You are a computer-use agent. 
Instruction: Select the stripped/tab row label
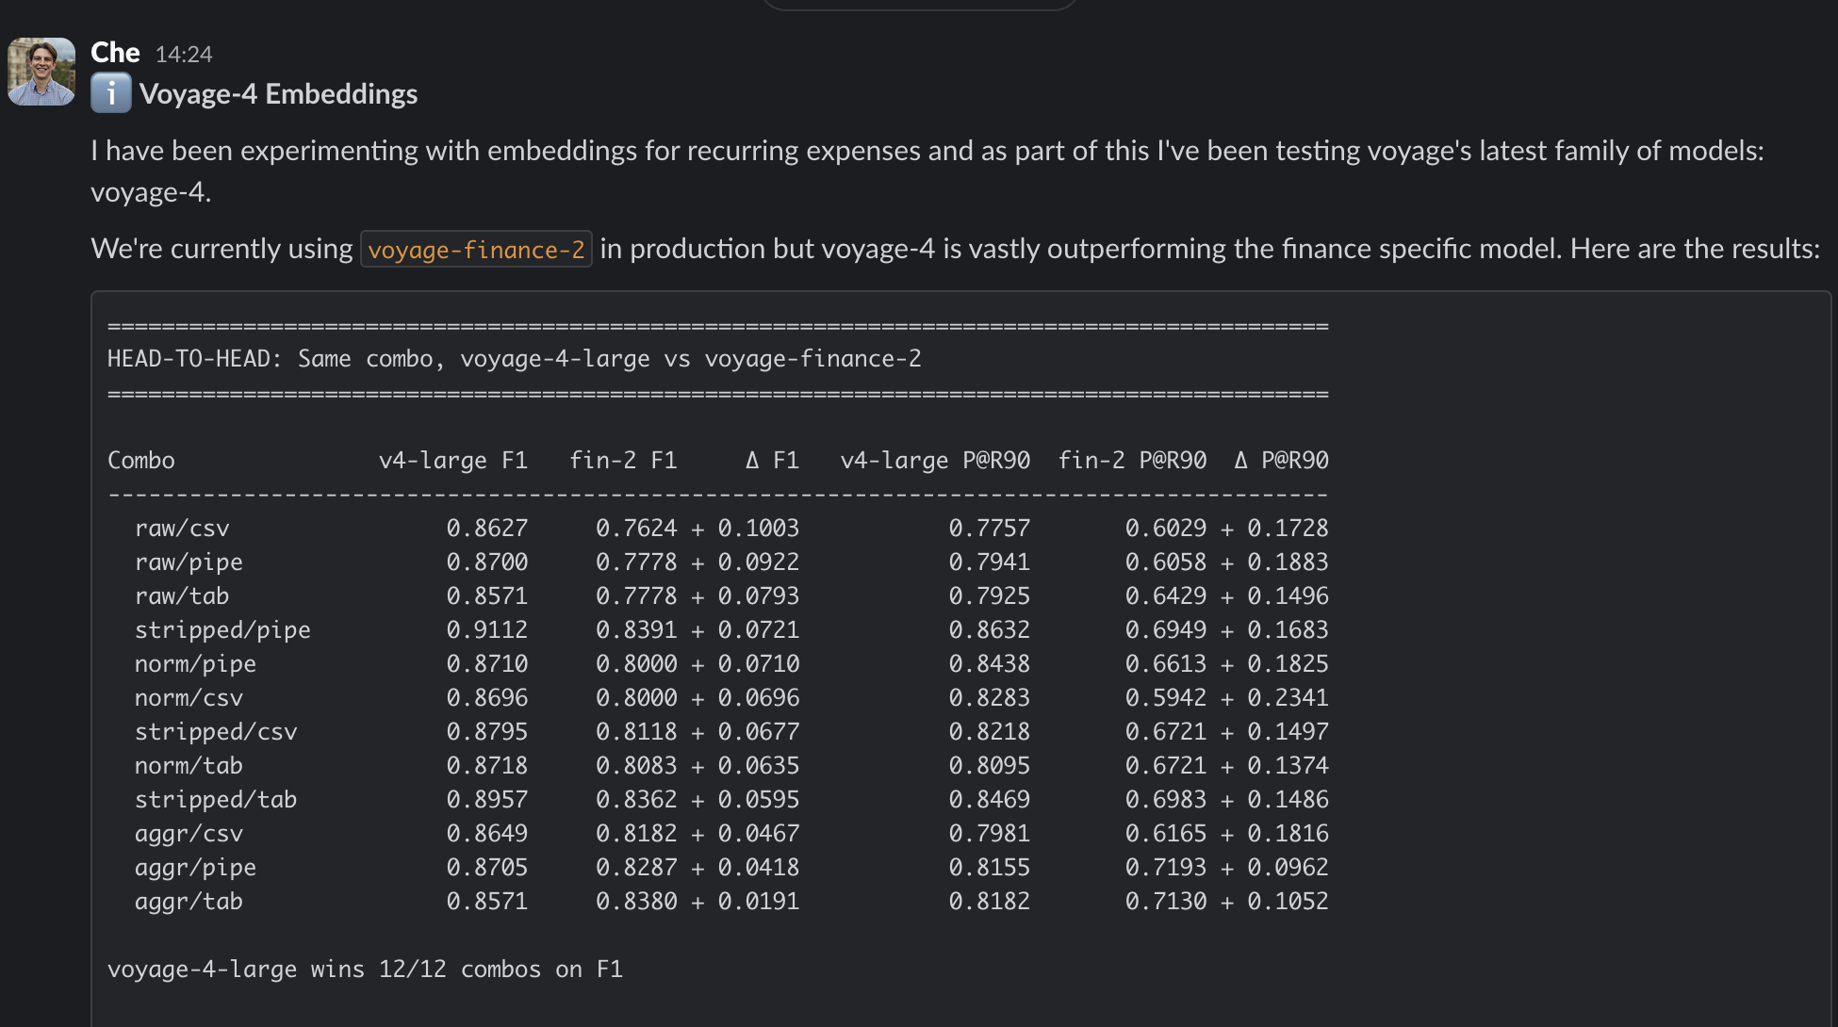pyautogui.click(x=216, y=800)
